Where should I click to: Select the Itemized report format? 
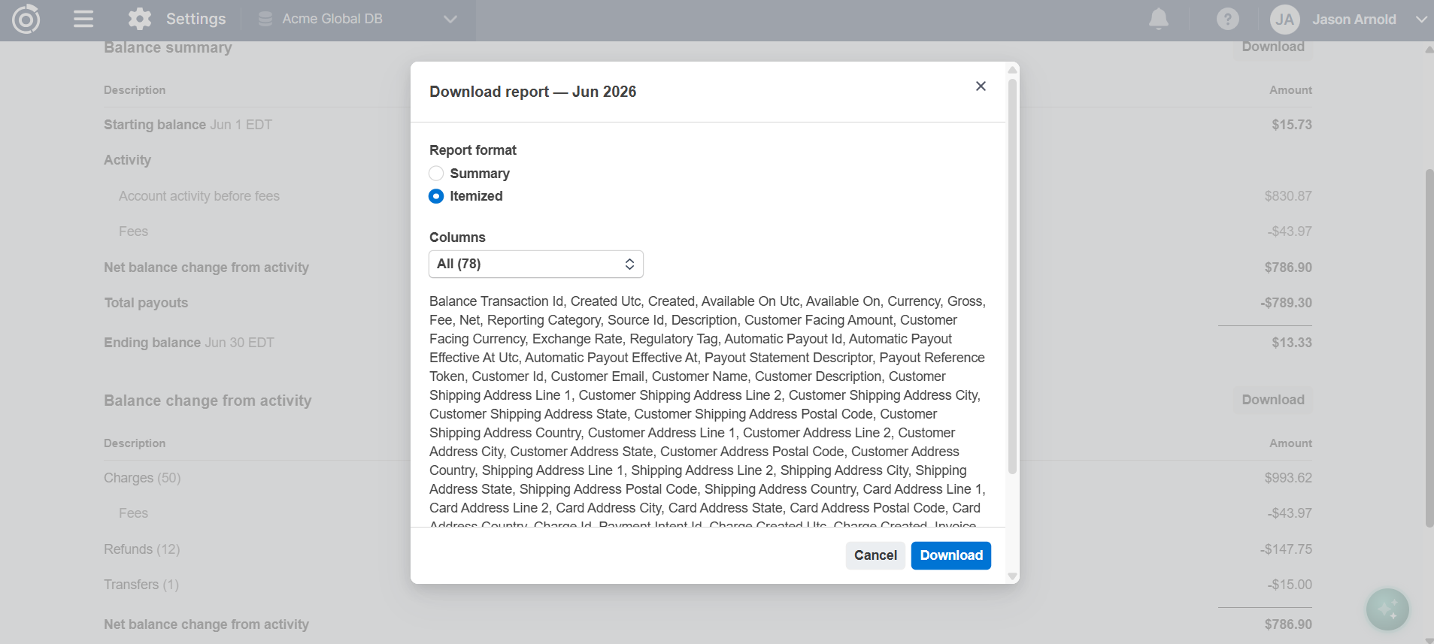(436, 196)
